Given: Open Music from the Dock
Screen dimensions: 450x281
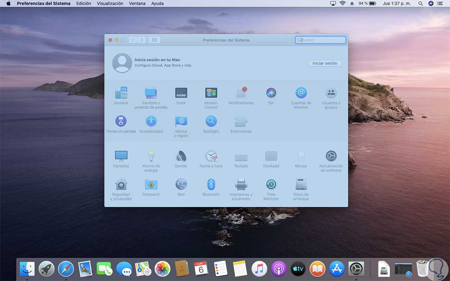Looking at the screenshot, I should [259, 269].
